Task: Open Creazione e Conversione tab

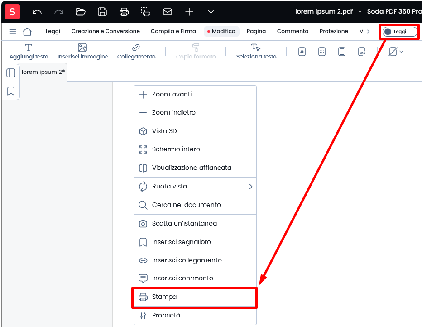Action: point(105,31)
